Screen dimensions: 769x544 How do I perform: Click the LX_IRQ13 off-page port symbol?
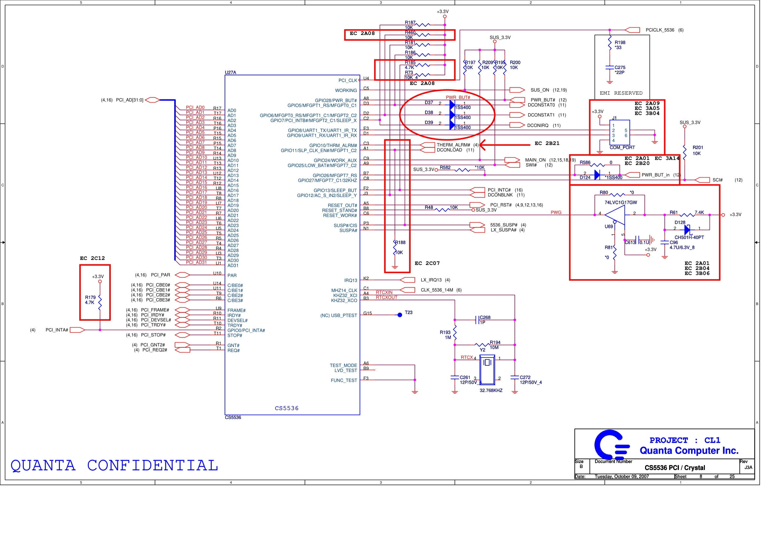(x=408, y=280)
